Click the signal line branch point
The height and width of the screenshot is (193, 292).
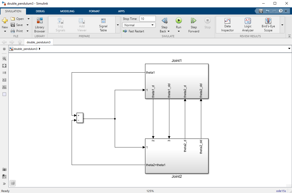(115, 119)
